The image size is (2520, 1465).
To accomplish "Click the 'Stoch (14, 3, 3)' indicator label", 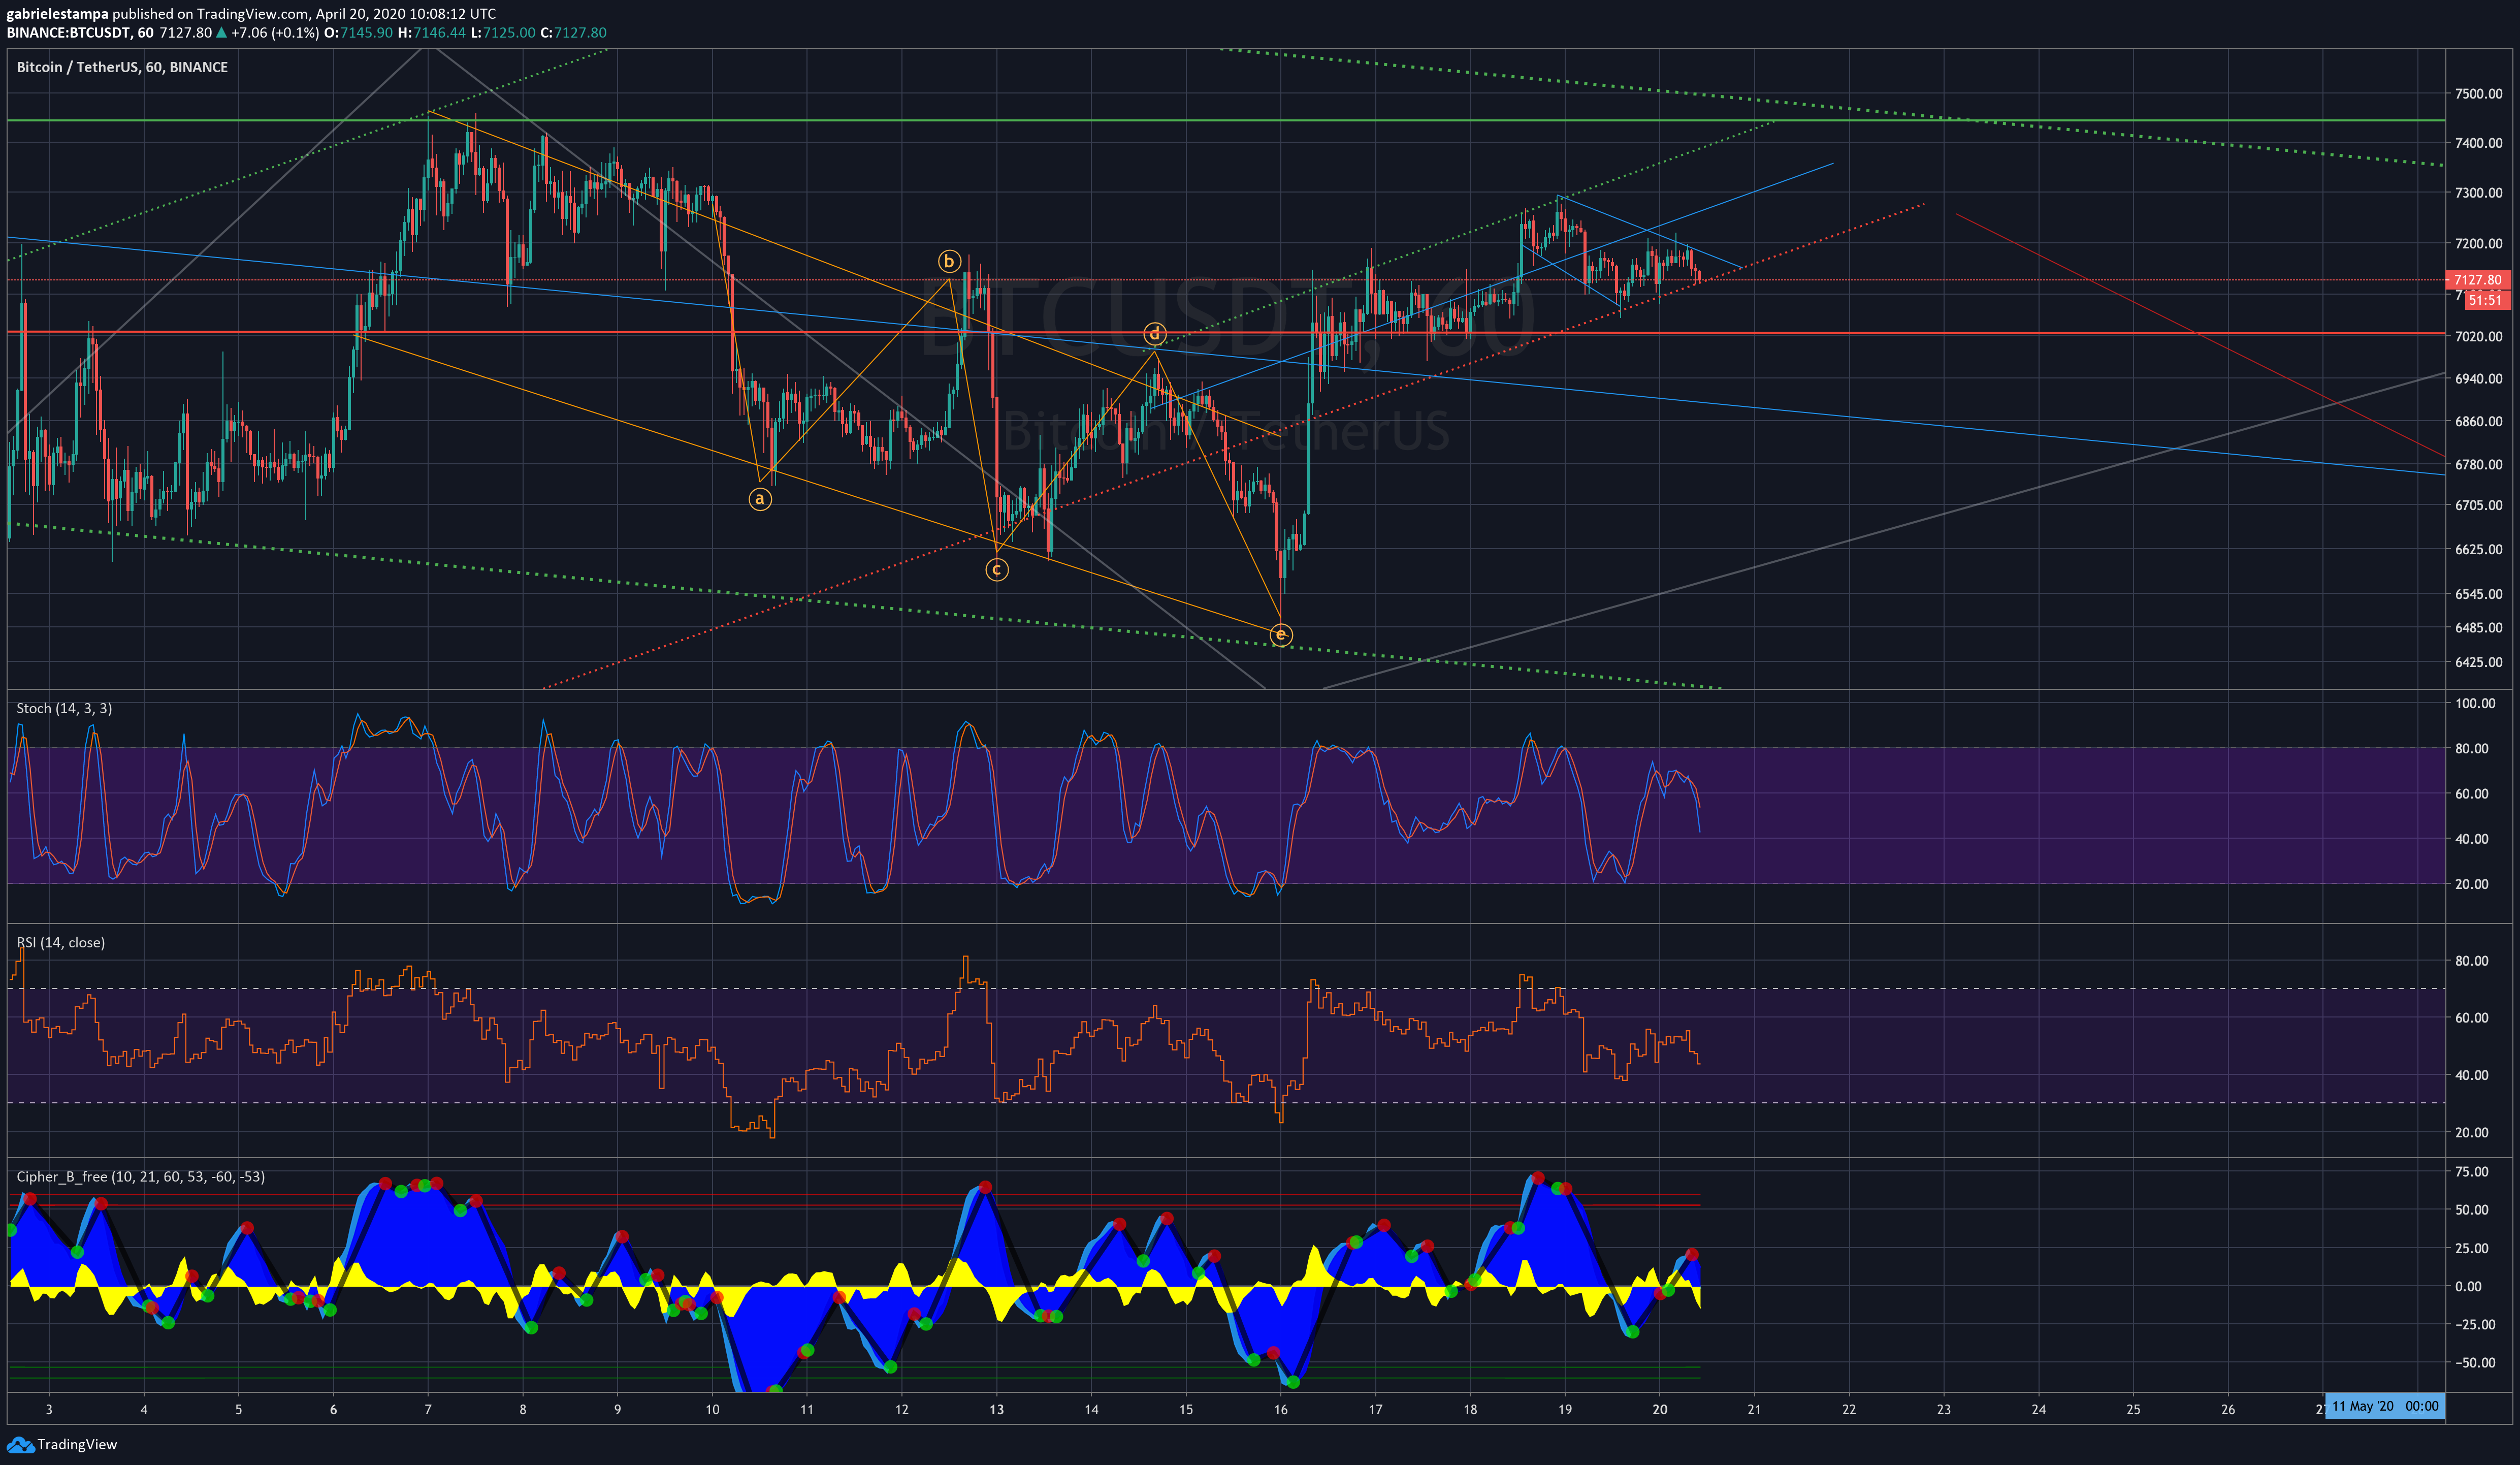I will click(x=64, y=708).
